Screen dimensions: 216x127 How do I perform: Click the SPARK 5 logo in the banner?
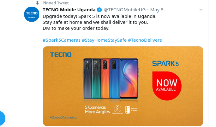click(x=165, y=63)
